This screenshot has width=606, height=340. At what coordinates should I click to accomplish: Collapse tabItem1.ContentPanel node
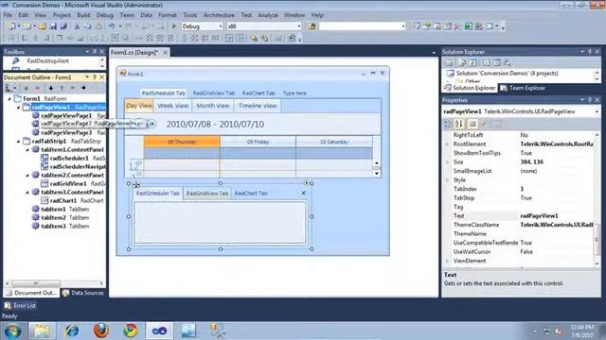click(27, 149)
